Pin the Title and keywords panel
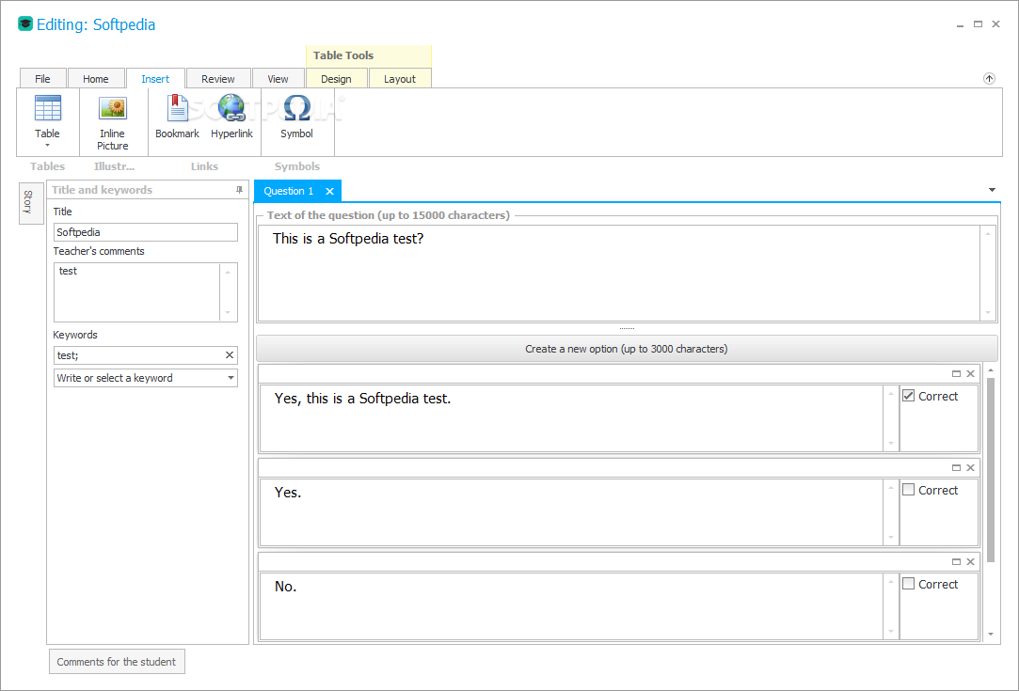 tap(239, 190)
